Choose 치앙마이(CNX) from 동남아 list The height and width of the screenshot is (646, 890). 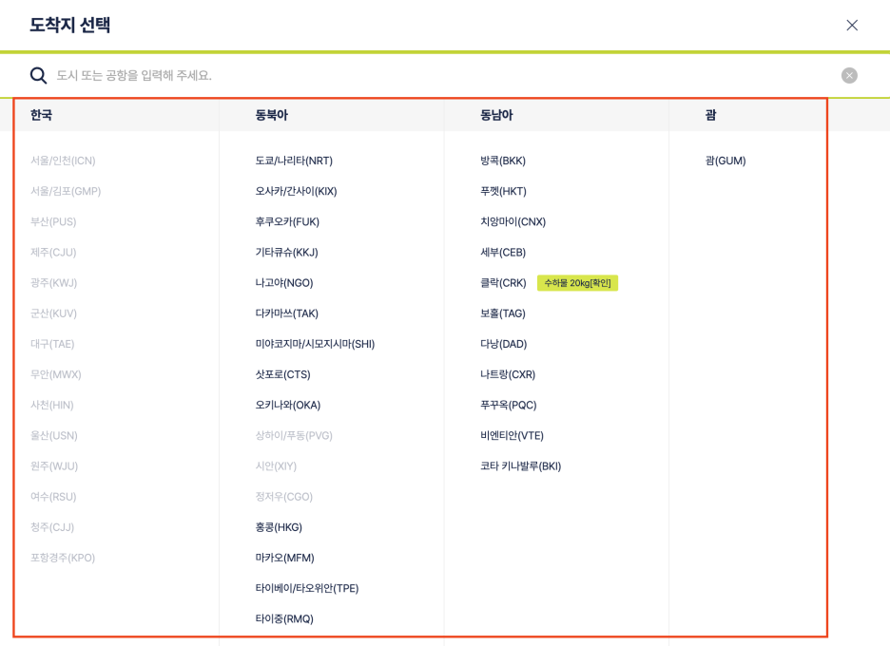coord(513,221)
